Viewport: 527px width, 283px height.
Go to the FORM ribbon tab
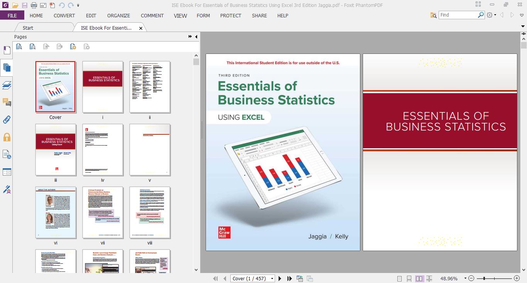(203, 15)
